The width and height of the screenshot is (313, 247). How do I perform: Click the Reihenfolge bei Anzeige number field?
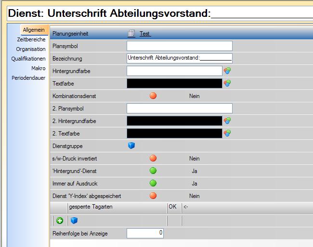(x=145, y=233)
